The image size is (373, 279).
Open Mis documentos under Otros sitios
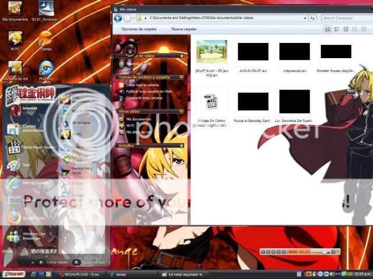(x=135, y=119)
